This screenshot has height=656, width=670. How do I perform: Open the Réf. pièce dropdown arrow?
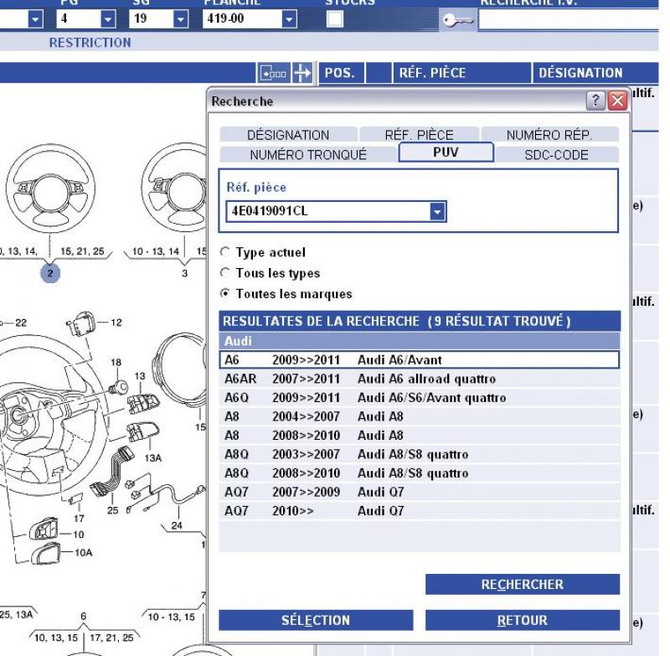point(436,211)
